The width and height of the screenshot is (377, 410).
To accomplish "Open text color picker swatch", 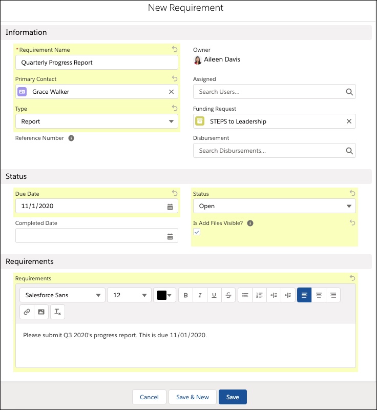I will (x=164, y=295).
